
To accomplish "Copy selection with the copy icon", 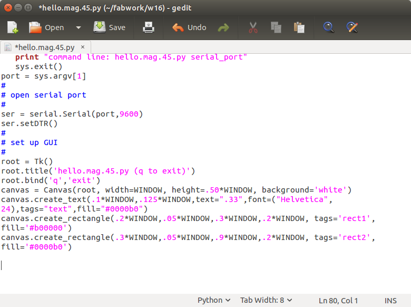I will 276,27.
